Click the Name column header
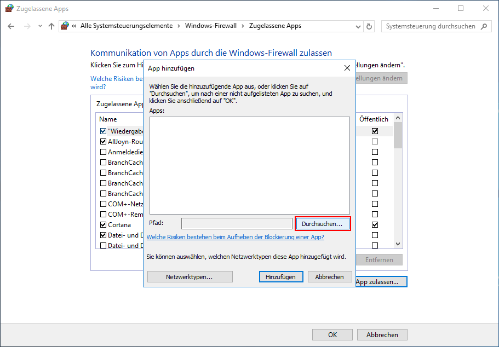The width and height of the screenshot is (499, 347). [x=108, y=119]
